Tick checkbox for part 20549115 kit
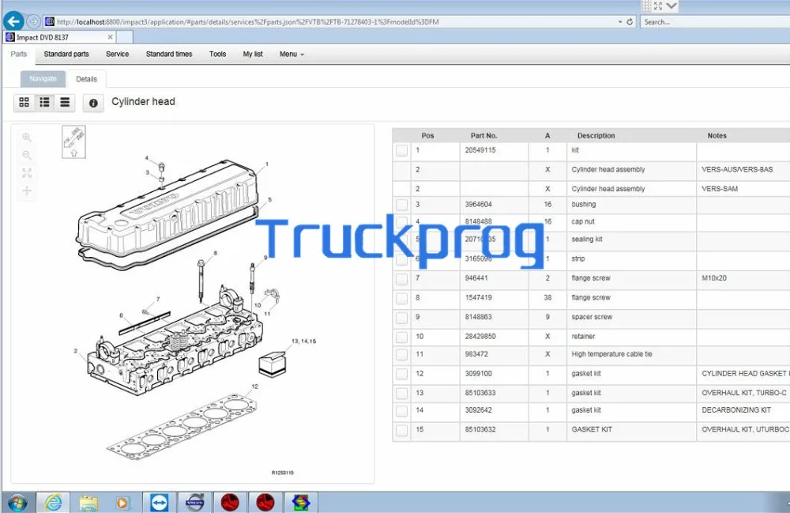The width and height of the screenshot is (790, 513). click(401, 150)
